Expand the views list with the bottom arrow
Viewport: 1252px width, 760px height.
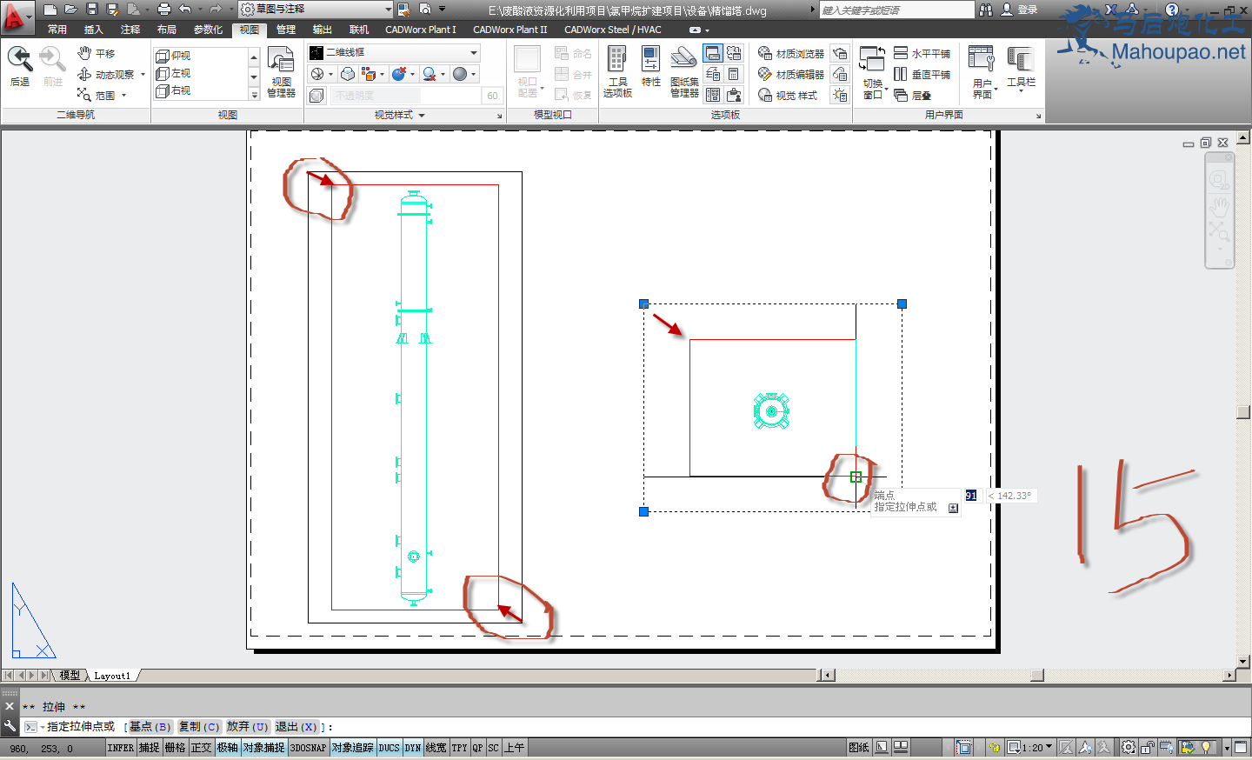pos(254,95)
